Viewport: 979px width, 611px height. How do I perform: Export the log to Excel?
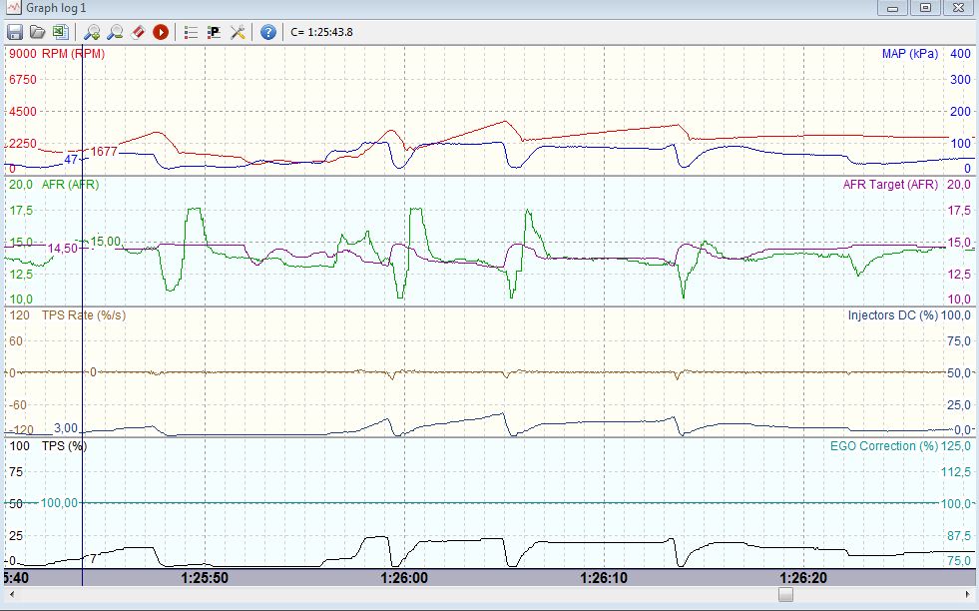tap(59, 32)
